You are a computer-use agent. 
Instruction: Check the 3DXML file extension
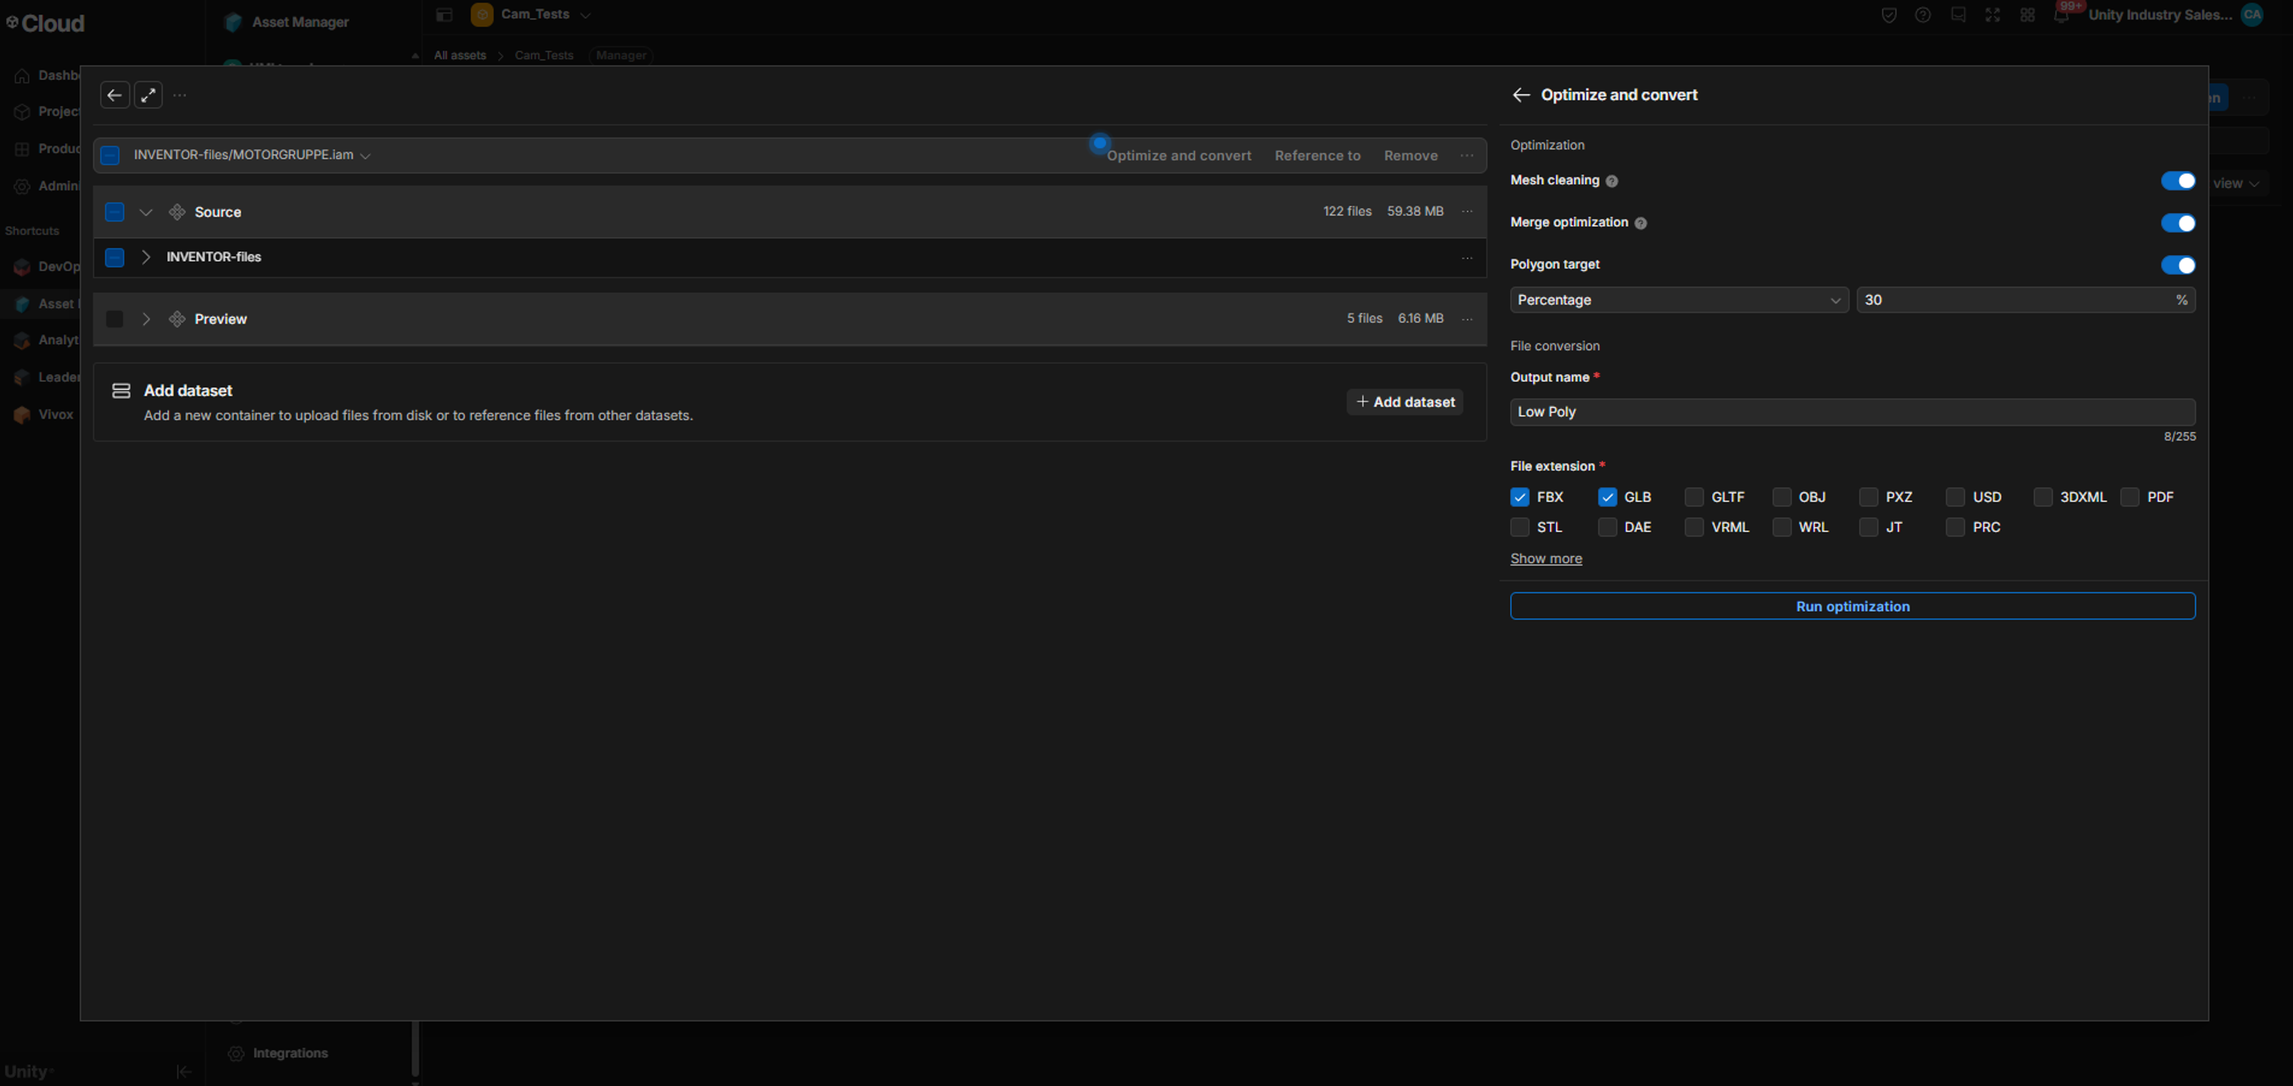click(x=2043, y=497)
